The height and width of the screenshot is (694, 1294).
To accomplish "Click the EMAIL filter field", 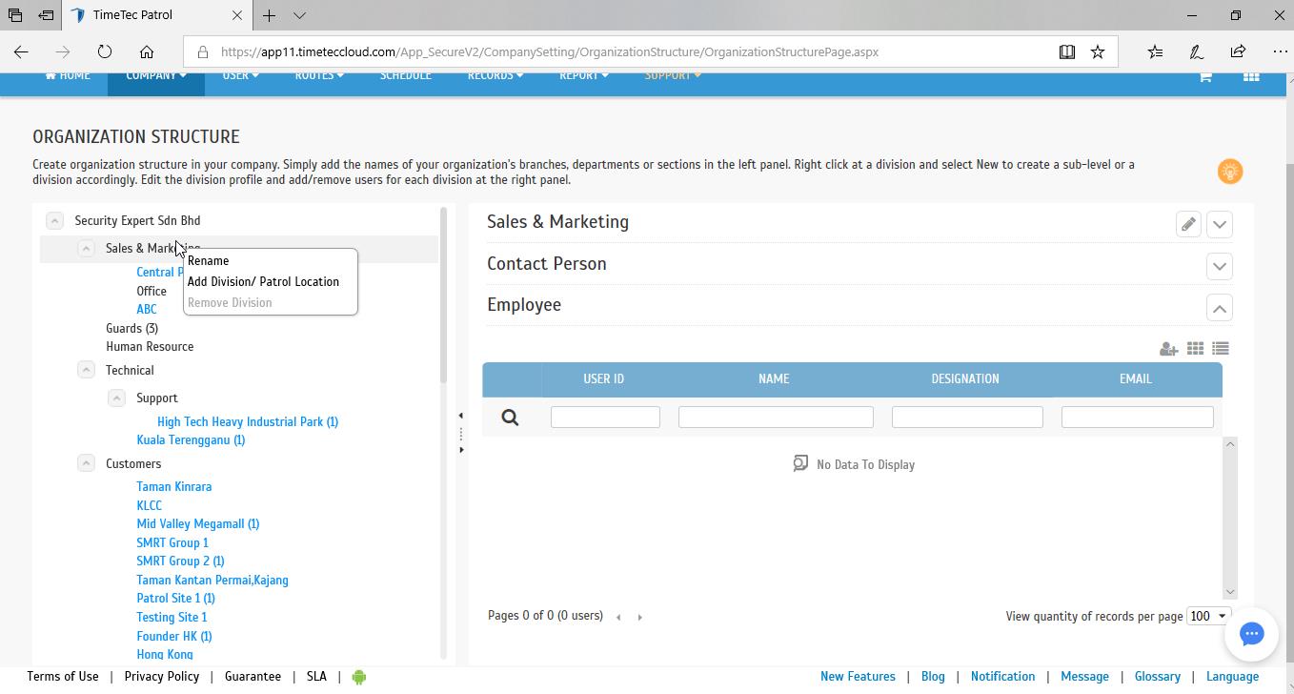I will (1137, 417).
